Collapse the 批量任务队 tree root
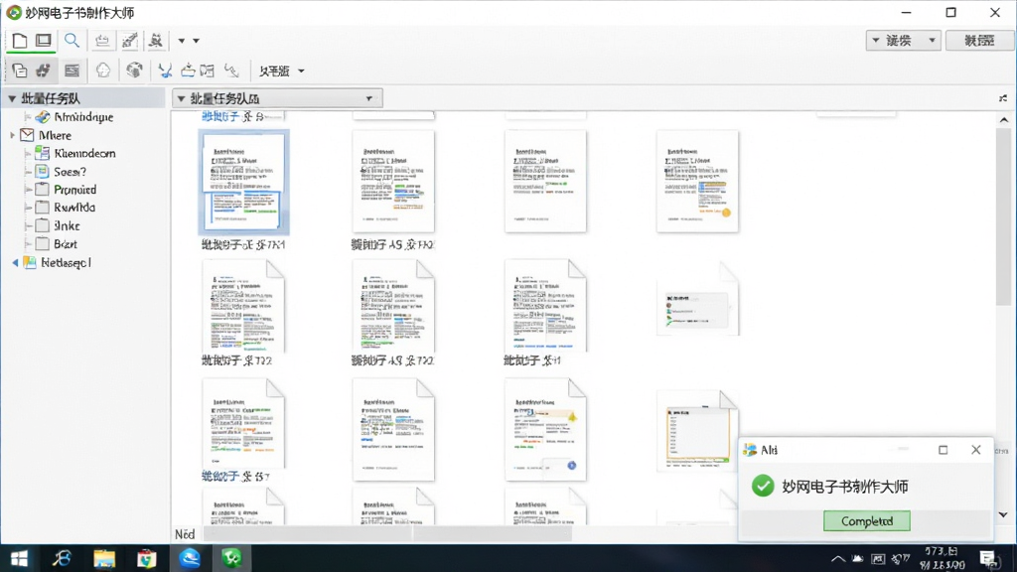The width and height of the screenshot is (1017, 572). pos(12,98)
